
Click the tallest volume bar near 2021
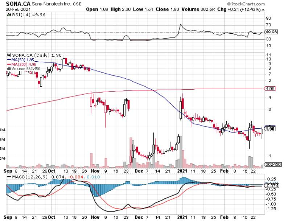pos(181,152)
